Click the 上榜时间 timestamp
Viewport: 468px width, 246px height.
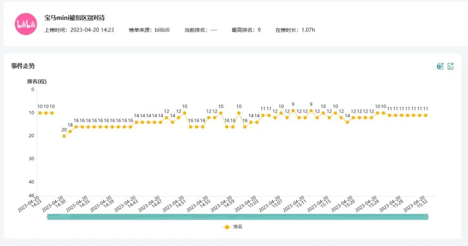(79, 30)
